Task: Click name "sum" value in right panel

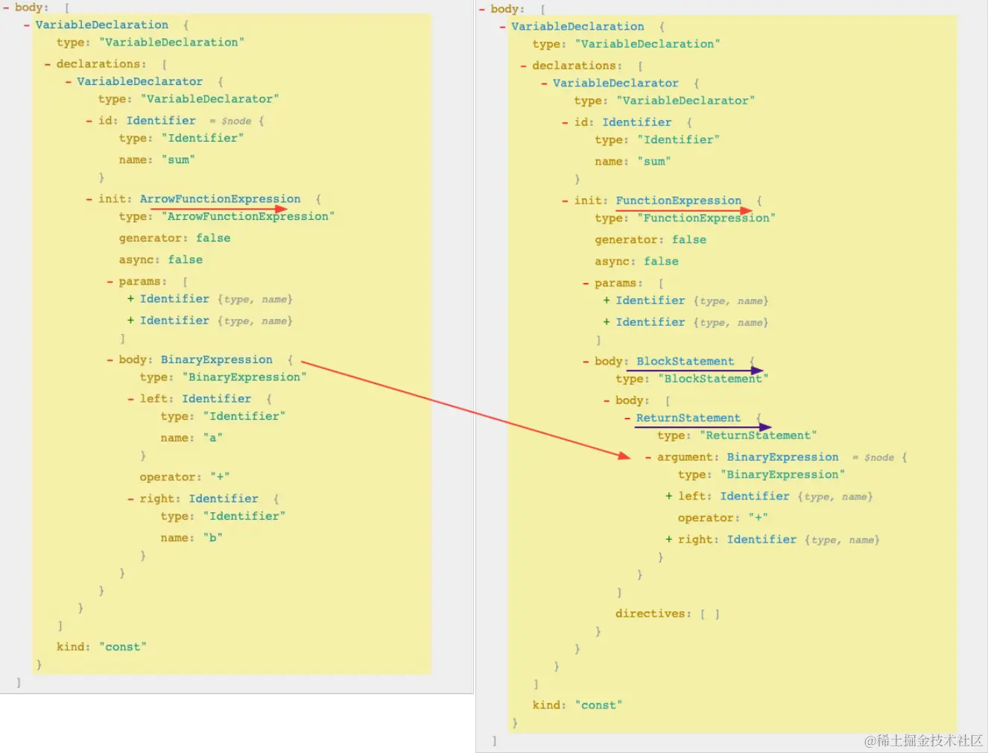Action: click(654, 162)
